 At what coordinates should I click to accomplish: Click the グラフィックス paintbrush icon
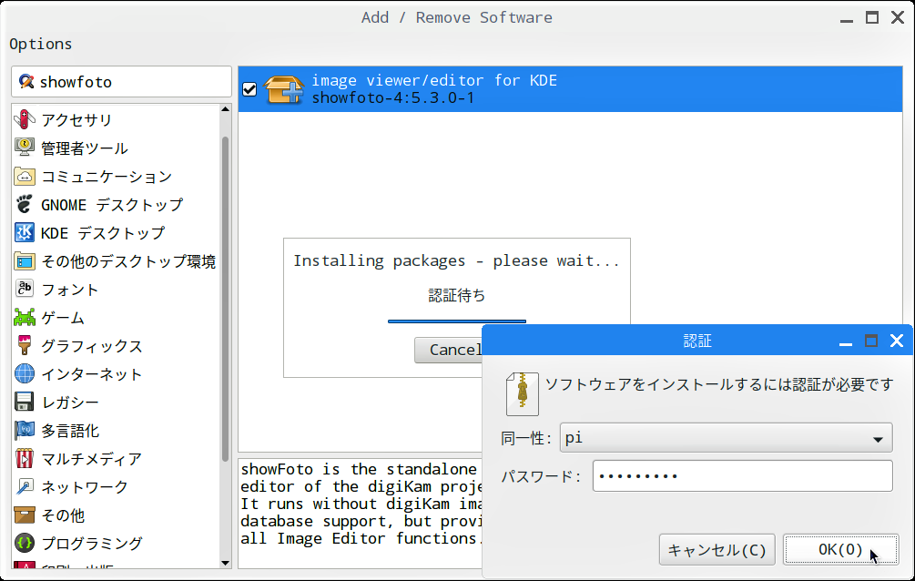point(24,345)
